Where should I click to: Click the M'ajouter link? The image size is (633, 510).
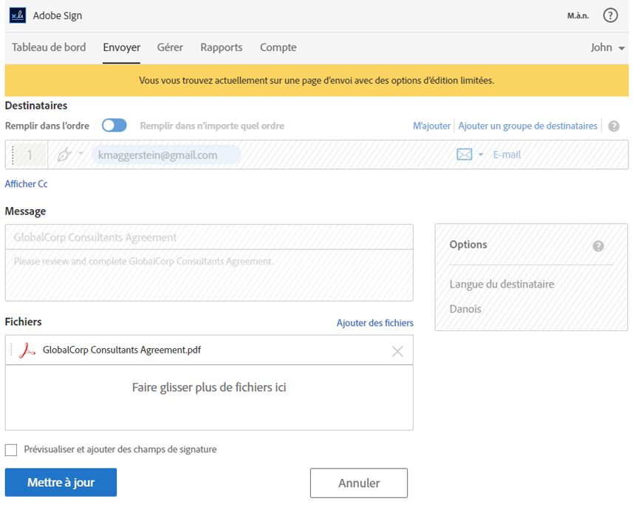point(431,126)
